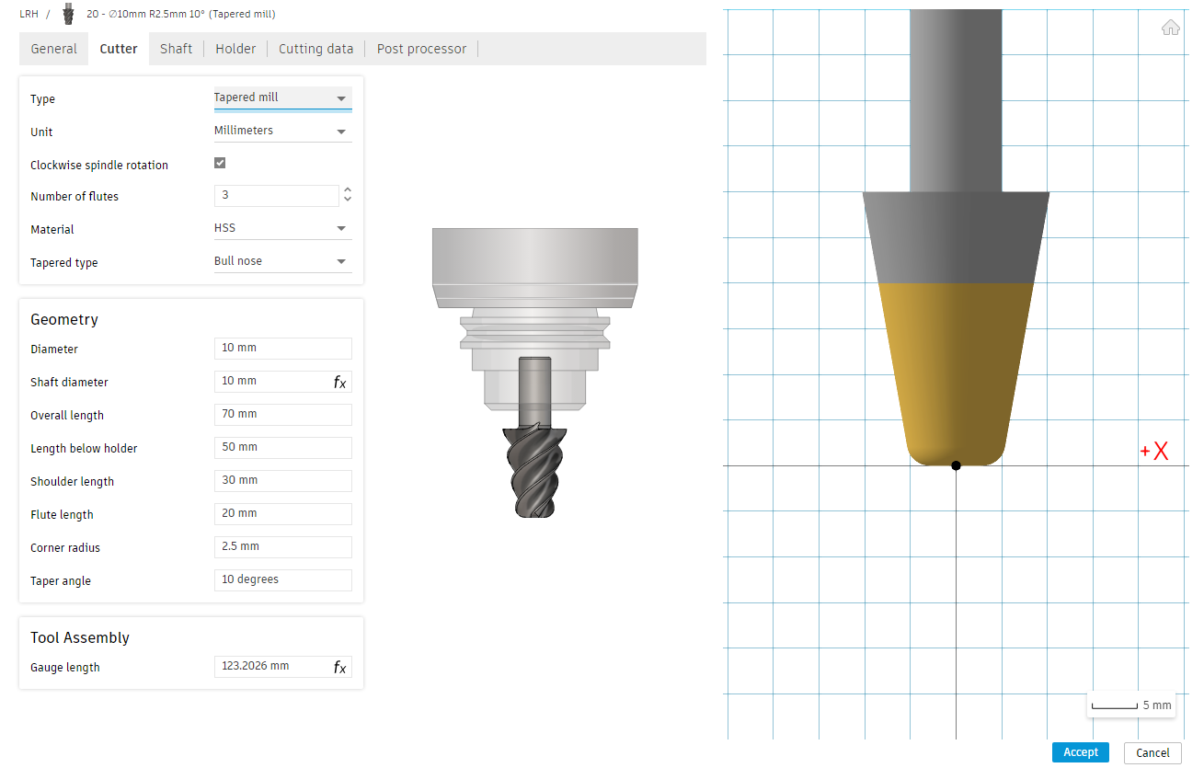Image resolution: width=1204 pixels, height=768 pixels.
Task: Select the Taper angle input field
Action: 282,579
